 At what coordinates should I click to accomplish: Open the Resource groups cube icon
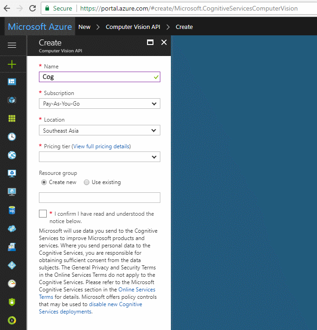12,100
